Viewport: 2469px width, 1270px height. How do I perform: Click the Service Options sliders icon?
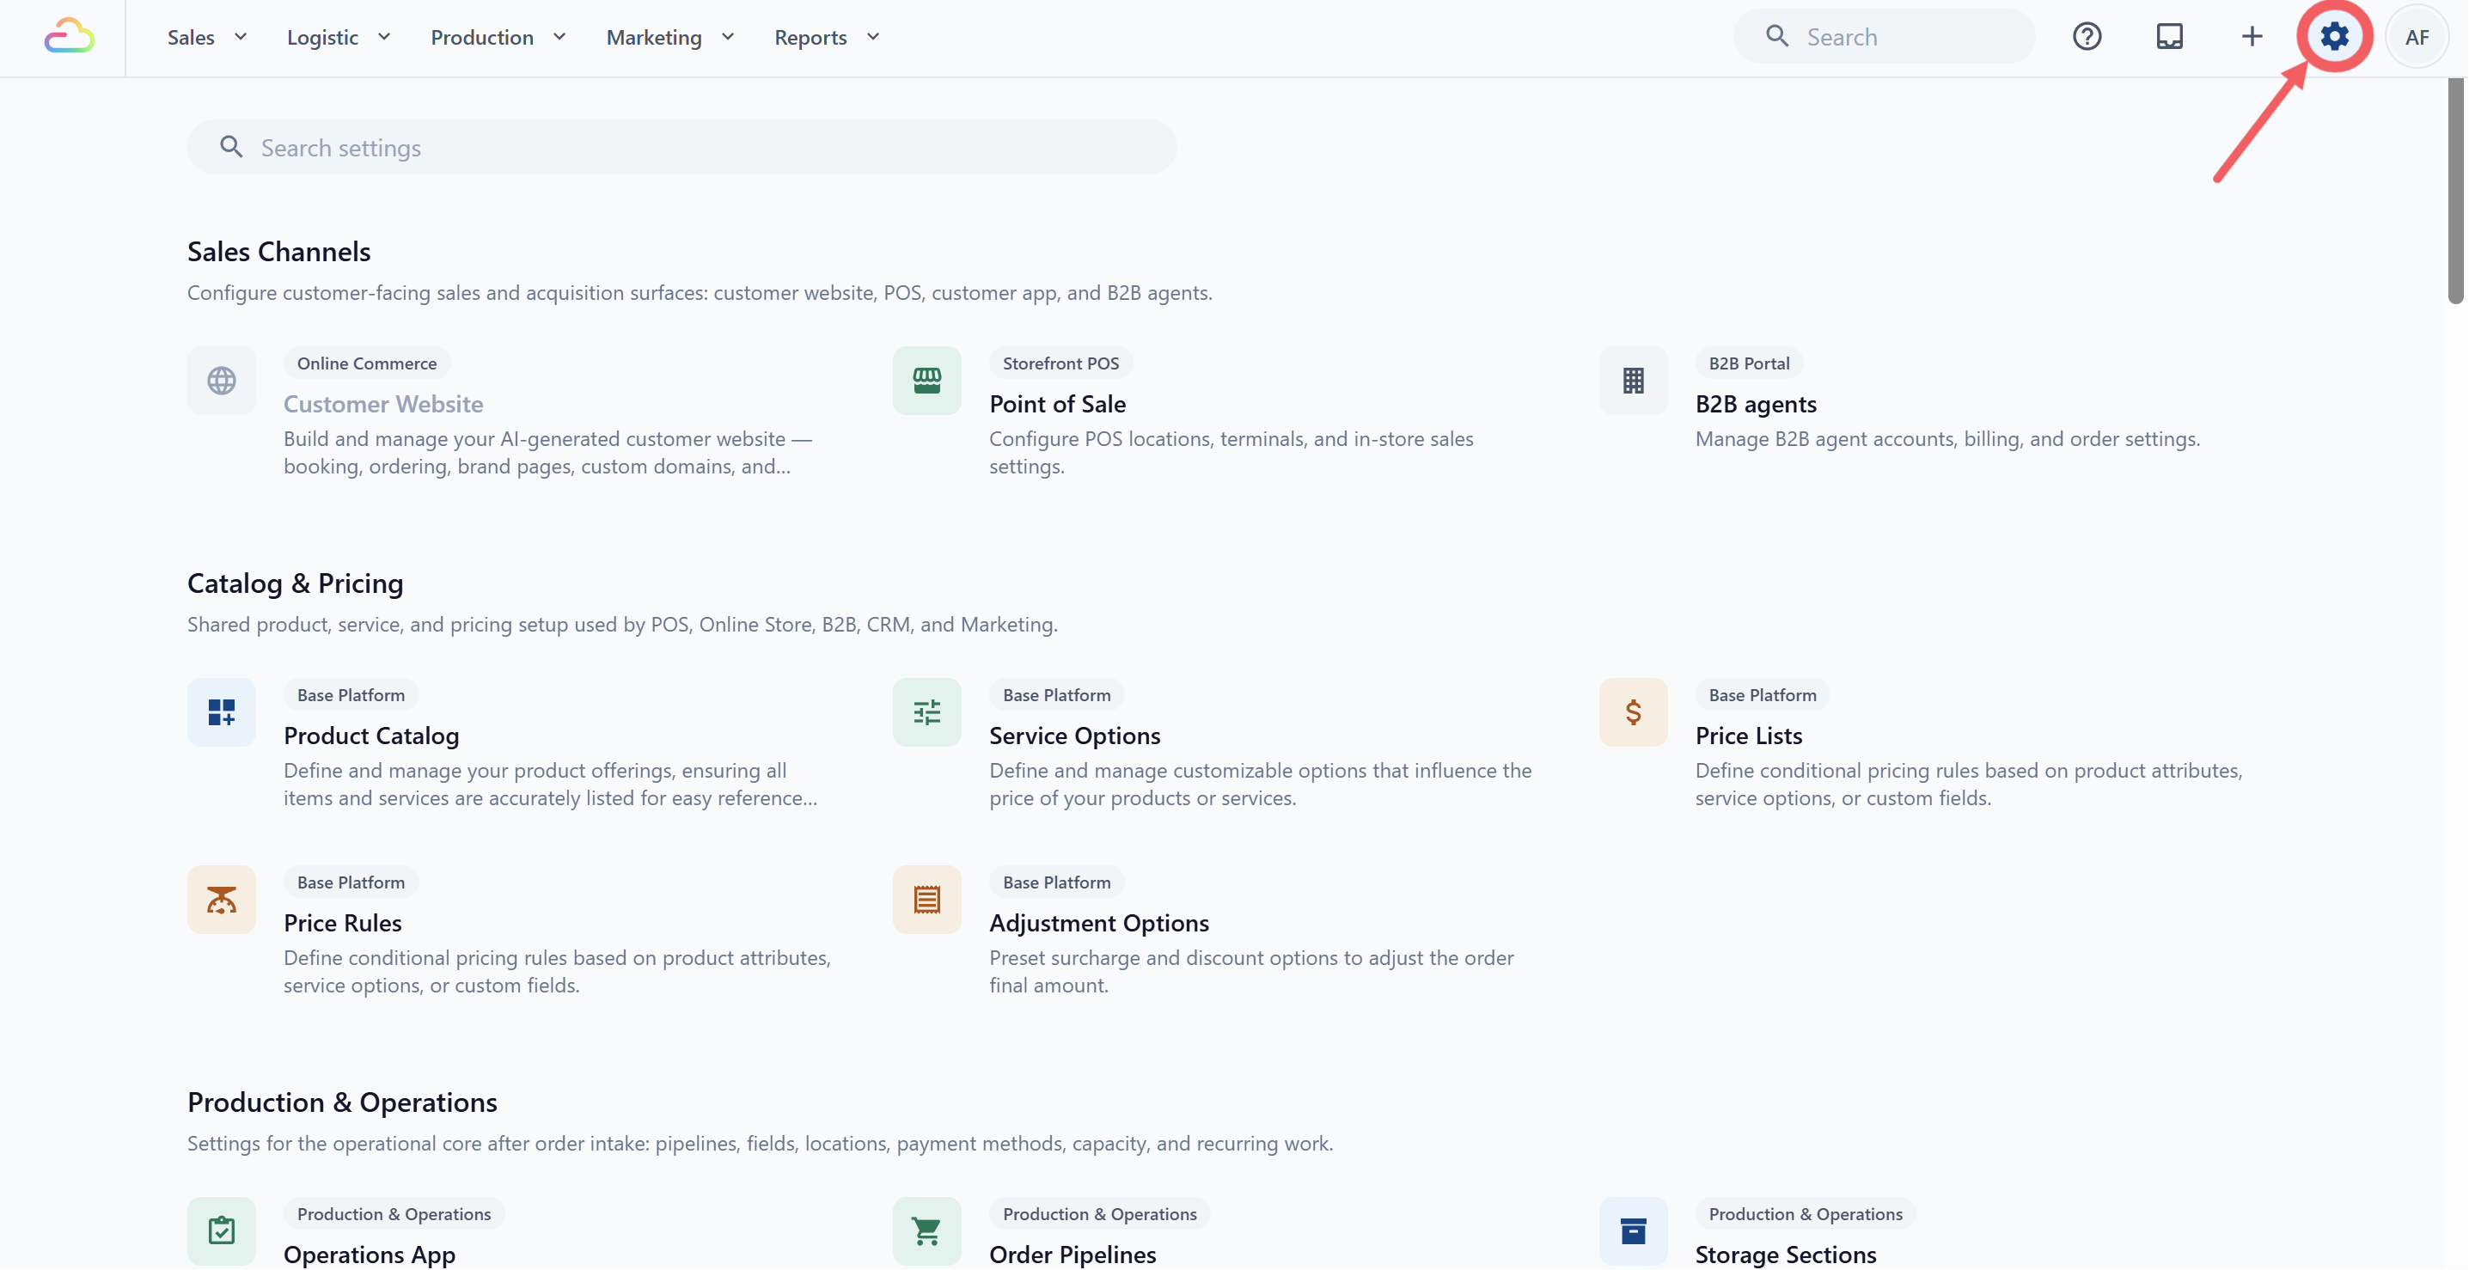tap(926, 712)
